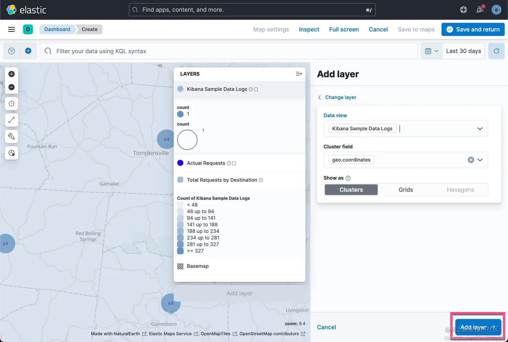Expand the Data view dropdown
Image resolution: width=508 pixels, height=342 pixels.
pos(480,129)
